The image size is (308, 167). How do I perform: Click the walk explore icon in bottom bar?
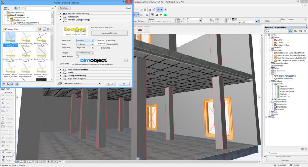pyautogui.click(x=48, y=161)
